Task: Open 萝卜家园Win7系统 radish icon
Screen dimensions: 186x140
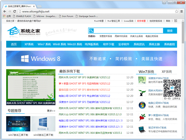Action: pyautogui.click(x=142, y=117)
